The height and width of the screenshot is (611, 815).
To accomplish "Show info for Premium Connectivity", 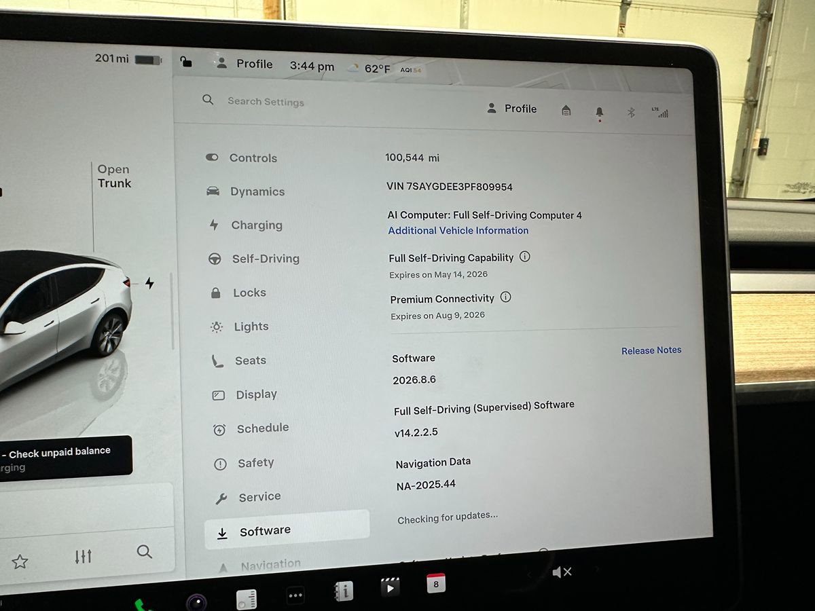I will (x=505, y=297).
